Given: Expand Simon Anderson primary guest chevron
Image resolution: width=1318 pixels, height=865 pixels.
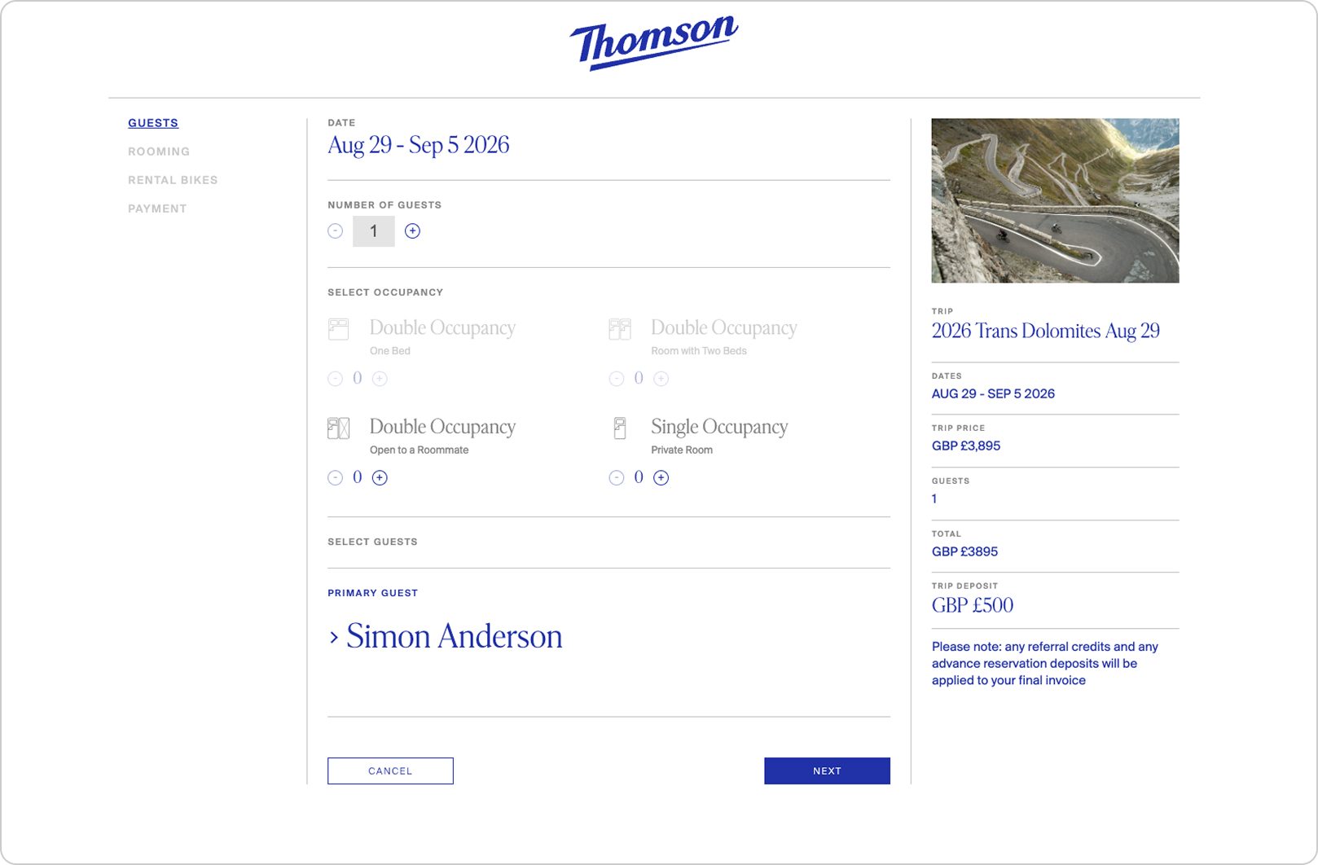Looking at the screenshot, I should (334, 638).
